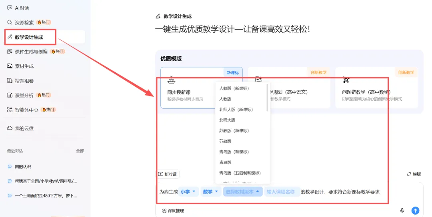Click the 我的云盘 cloud icon
Viewport: 432px width, 217px height.
coord(10,128)
